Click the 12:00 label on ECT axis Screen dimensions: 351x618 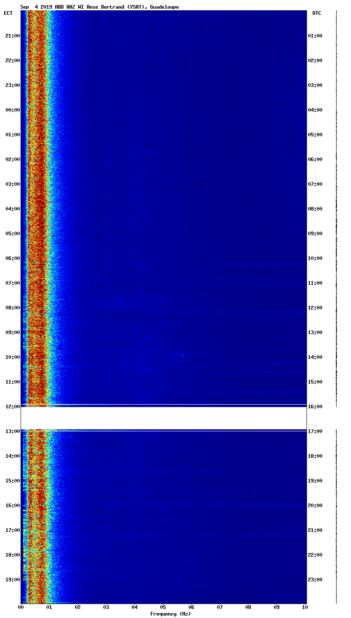(12, 407)
